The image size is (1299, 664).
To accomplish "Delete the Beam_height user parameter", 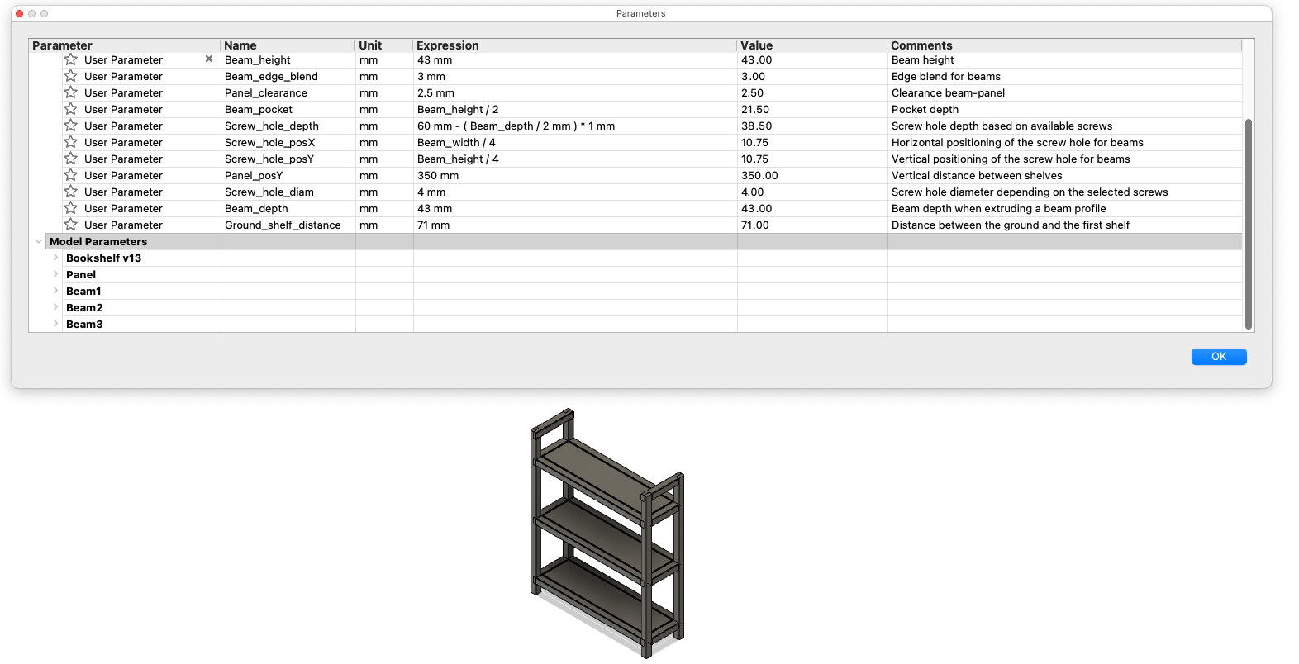I will pyautogui.click(x=209, y=59).
